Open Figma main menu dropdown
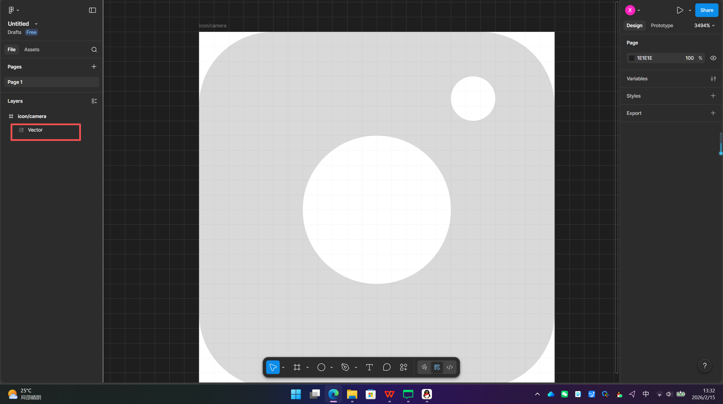 [13, 10]
